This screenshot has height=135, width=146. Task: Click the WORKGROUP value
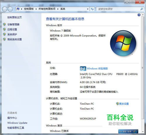point(88,119)
